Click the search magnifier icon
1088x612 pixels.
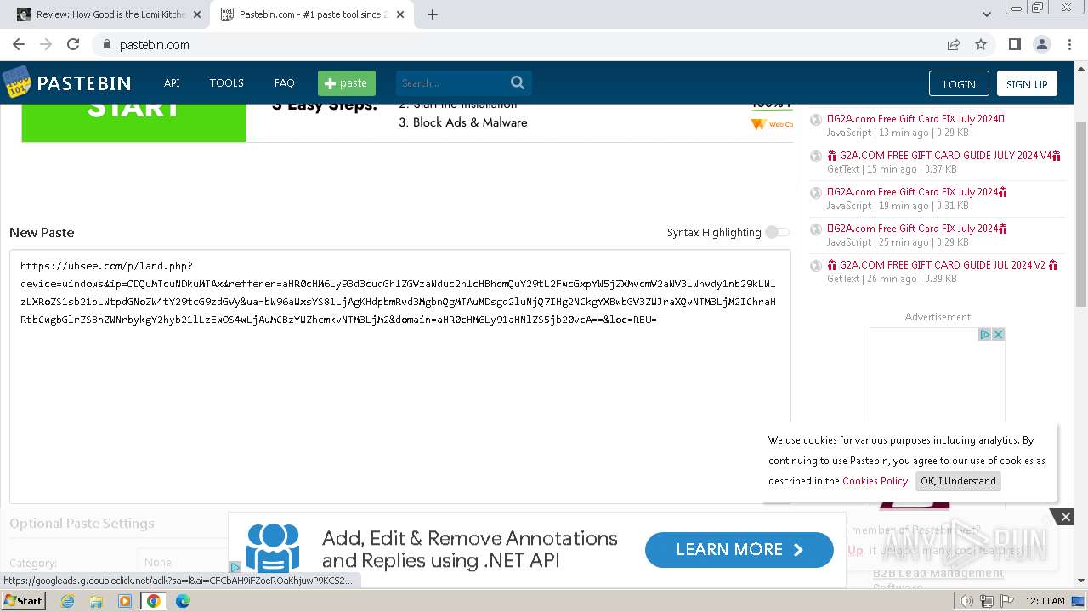518,82
